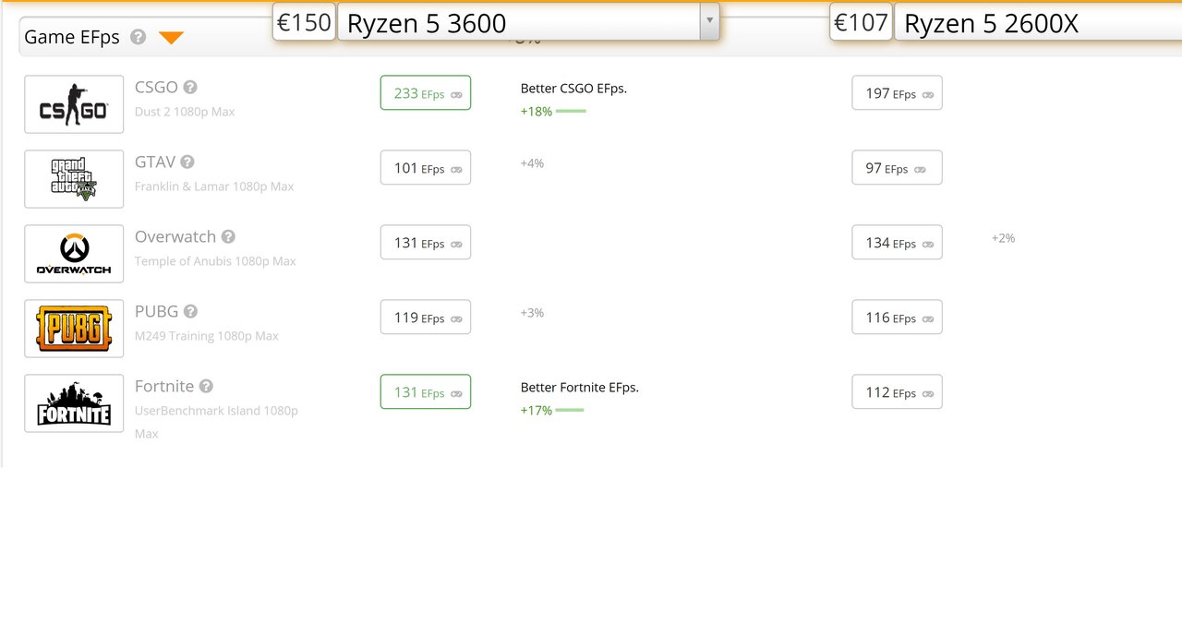Screen dimensions: 1182x624
Task: Open help icon next to Fortnite
Action: click(206, 387)
